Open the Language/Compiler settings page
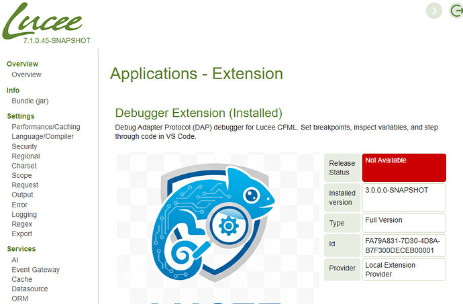463x304 pixels. tap(42, 136)
